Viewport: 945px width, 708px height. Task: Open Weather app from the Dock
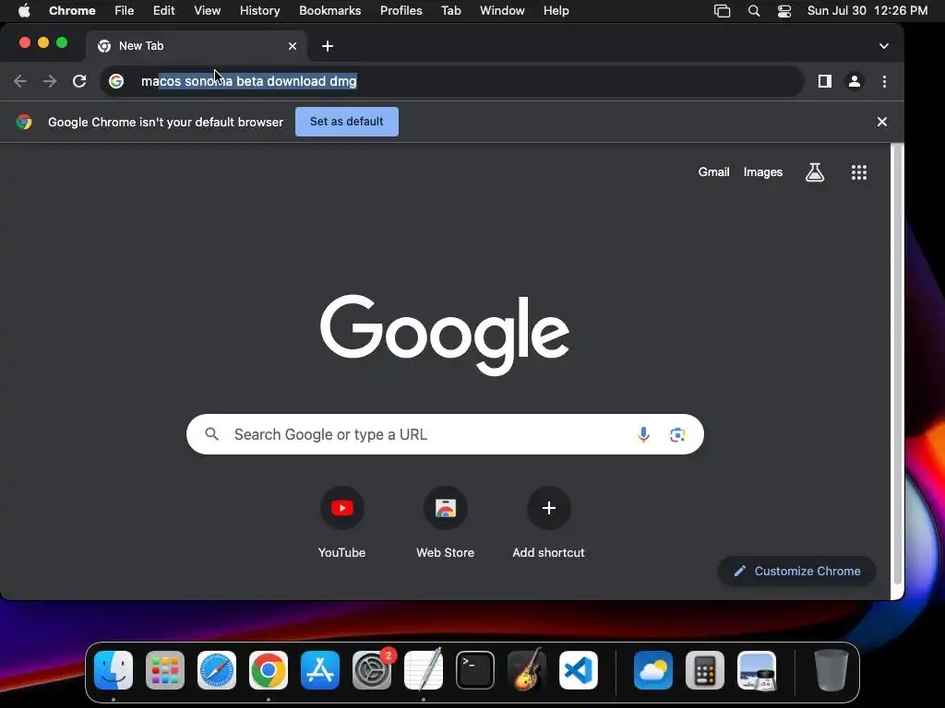tap(653, 670)
